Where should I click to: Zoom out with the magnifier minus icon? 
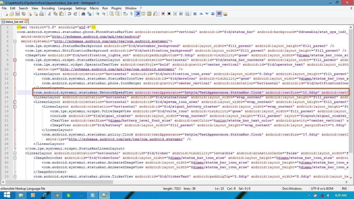pos(103,14)
